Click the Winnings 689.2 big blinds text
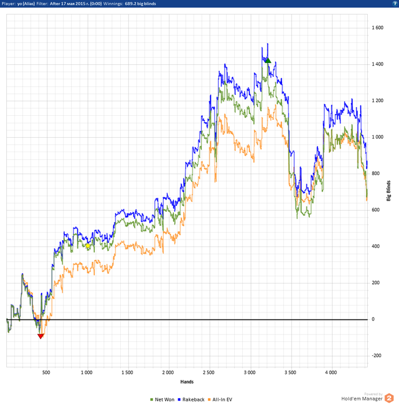Screen dimensions: 399x405 tap(130, 3)
